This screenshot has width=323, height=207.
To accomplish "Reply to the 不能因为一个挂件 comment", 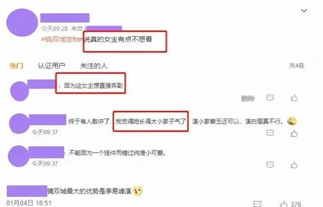I will 270,165.
